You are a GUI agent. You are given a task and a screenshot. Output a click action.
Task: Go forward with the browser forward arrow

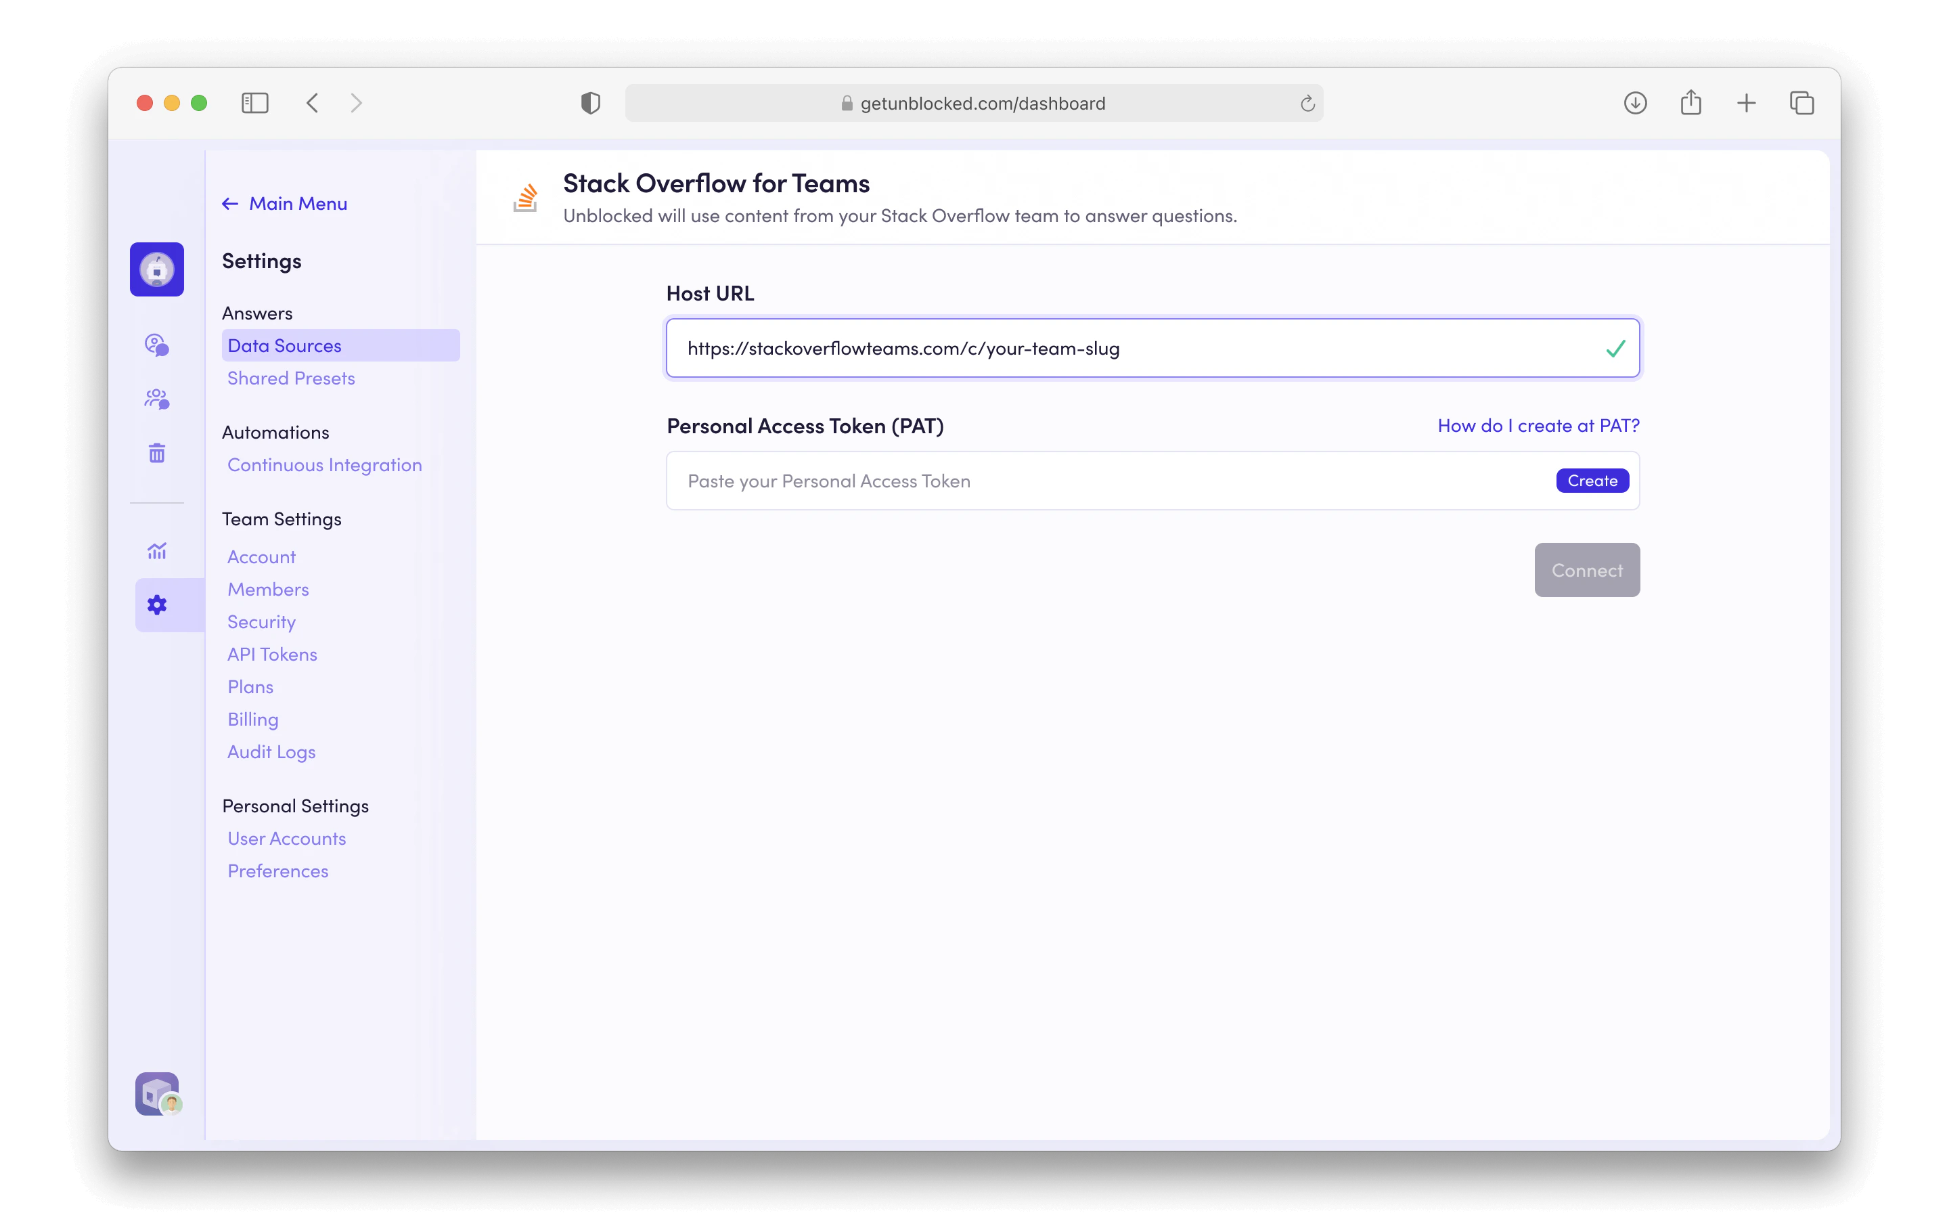356,103
